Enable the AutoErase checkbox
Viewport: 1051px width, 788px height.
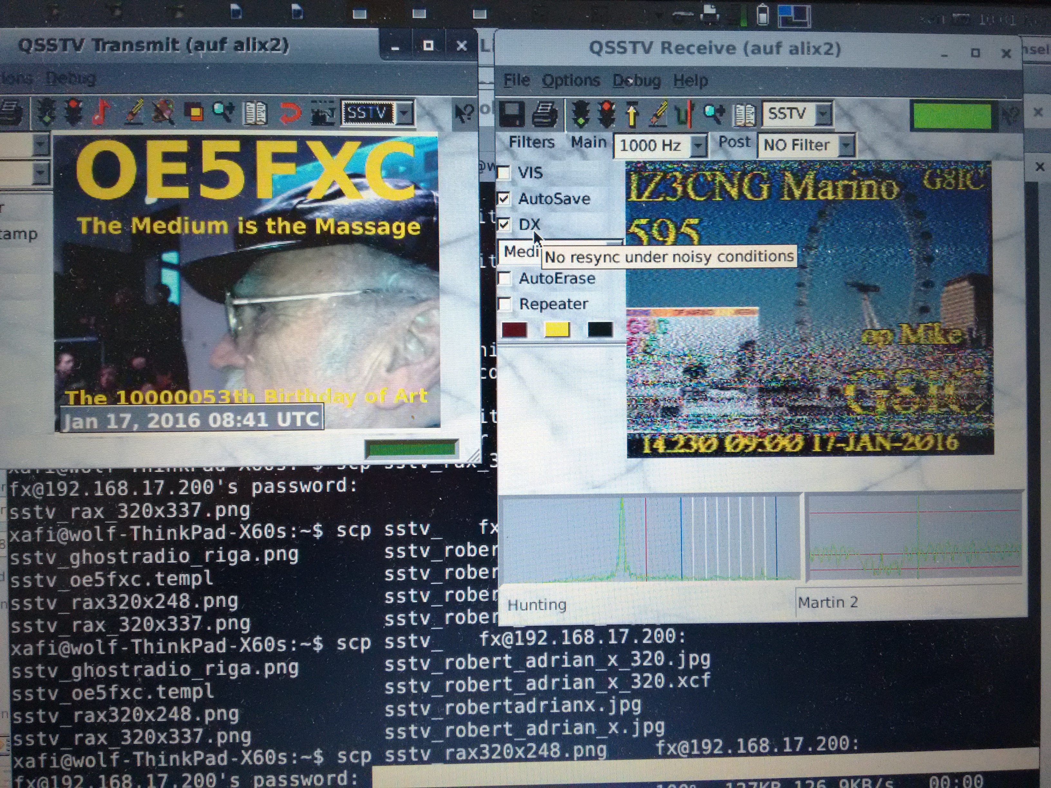pos(505,278)
